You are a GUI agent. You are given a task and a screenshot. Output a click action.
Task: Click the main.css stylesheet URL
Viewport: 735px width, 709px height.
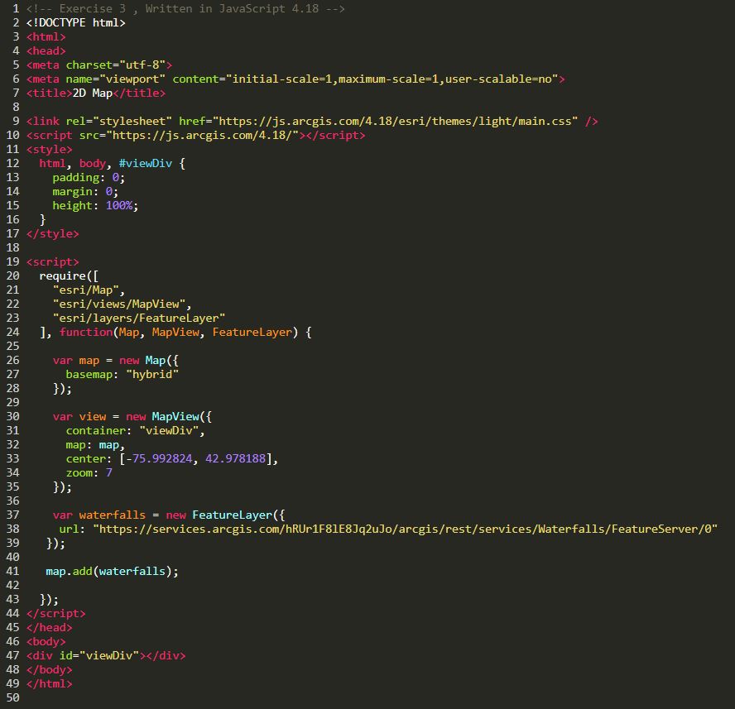tap(397, 121)
